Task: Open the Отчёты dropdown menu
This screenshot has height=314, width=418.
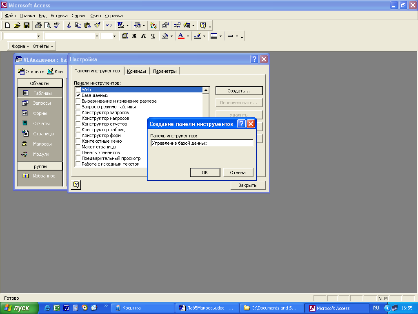Action: click(43, 46)
